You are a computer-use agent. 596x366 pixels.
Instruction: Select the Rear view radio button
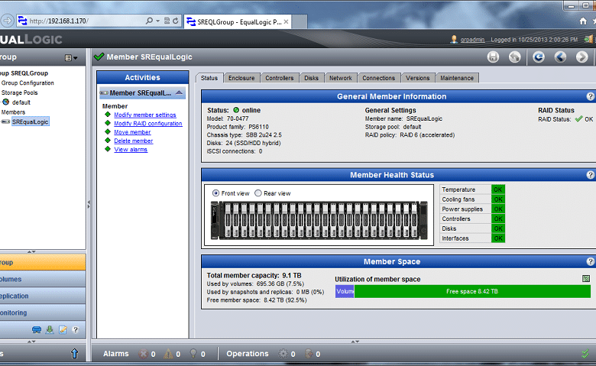(258, 193)
